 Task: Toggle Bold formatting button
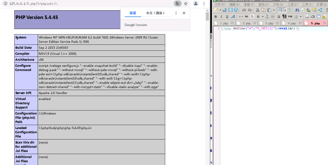tap(216, 17)
